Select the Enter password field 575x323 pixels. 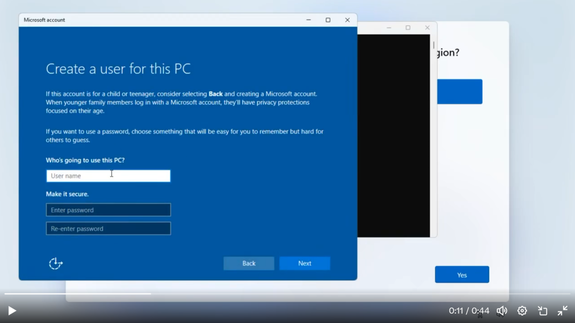click(108, 209)
